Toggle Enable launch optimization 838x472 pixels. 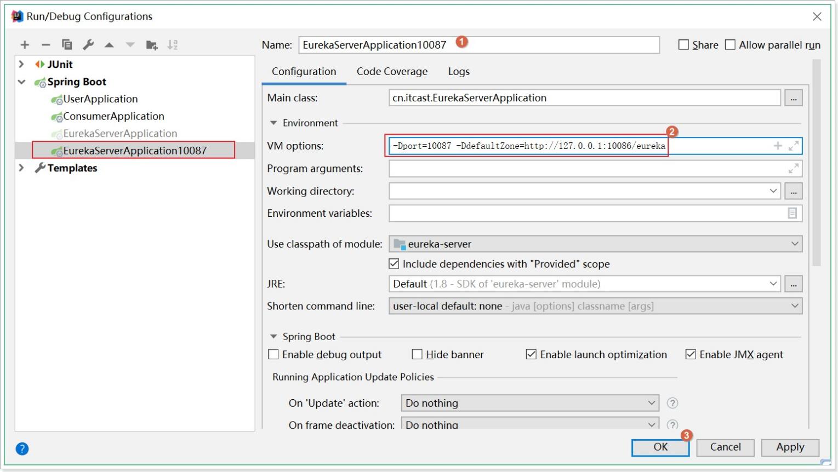tap(531, 354)
